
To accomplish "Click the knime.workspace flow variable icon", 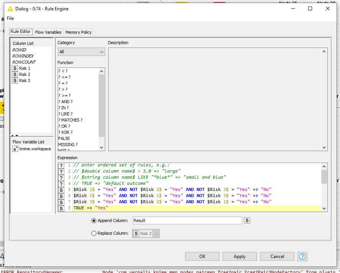I will pyautogui.click(x=15, y=149).
